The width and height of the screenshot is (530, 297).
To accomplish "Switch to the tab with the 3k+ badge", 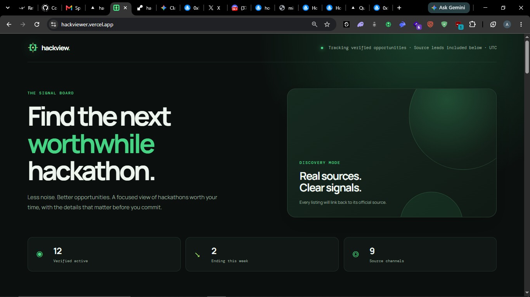I will pos(239,8).
